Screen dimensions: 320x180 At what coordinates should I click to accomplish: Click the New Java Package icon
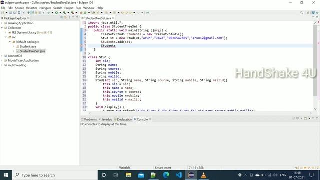81,13
